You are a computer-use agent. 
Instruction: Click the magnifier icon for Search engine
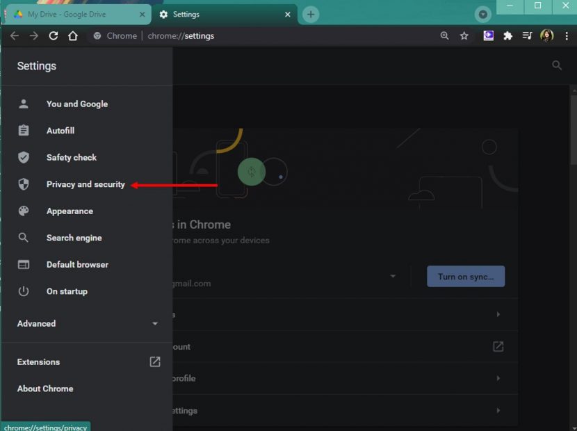click(x=23, y=238)
